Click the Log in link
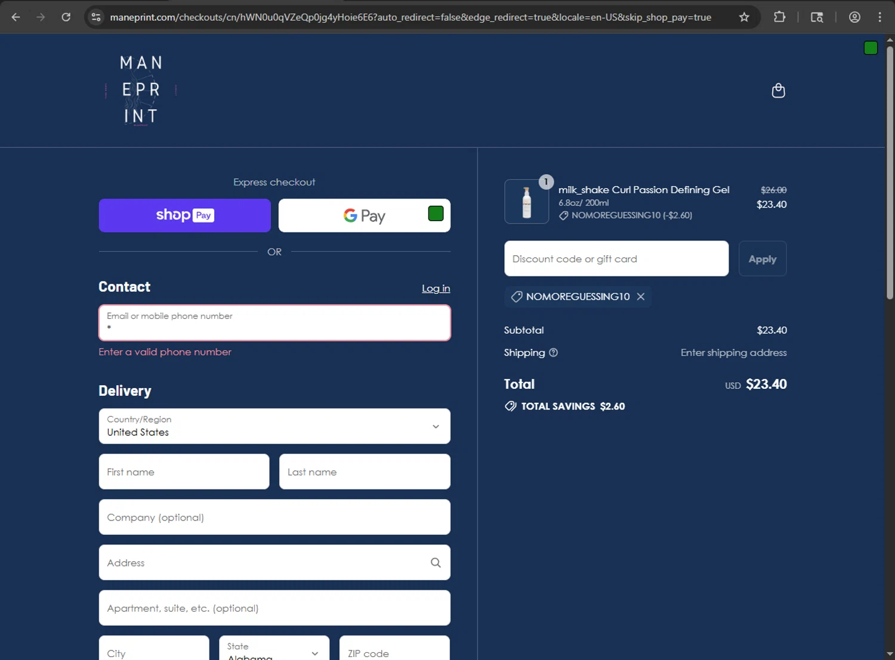The height and width of the screenshot is (660, 895). tap(436, 289)
